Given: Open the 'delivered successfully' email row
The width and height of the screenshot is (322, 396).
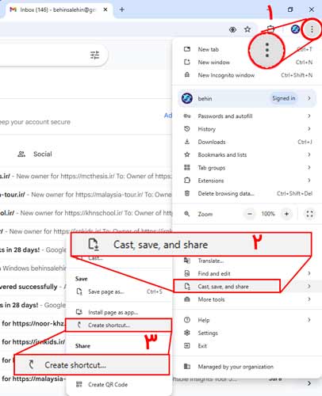Looking at the screenshot, I should pyautogui.click(x=33, y=287).
